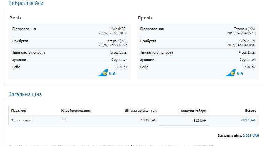
Task: Click the 'Пасажир' column header
Action: click(x=19, y=111)
